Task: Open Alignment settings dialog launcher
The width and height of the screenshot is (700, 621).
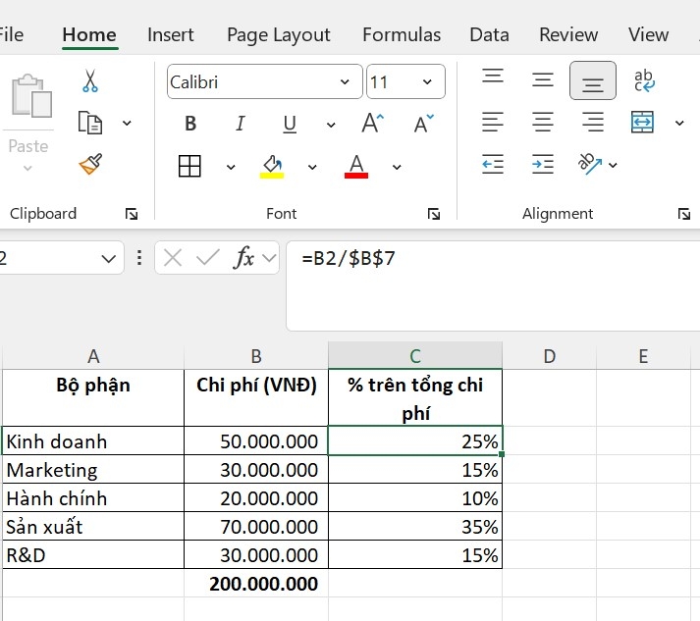Action: point(684,214)
